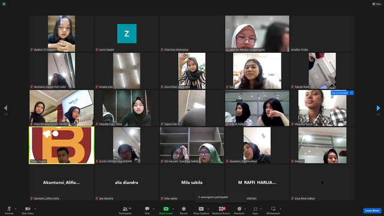
Task: Expand chat options arrow next to Chat
Action: point(154,209)
